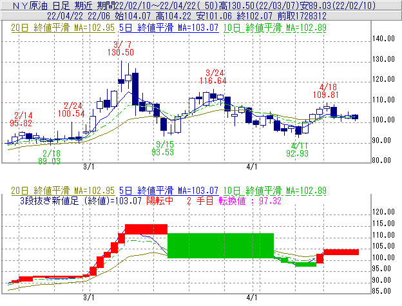Click the 4/1 date label under lower chart
402x306 pixels.
[252, 298]
